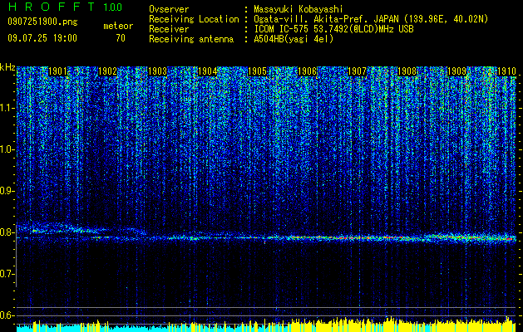Click the 1902 time marker
523x332 pixels.
pos(108,71)
